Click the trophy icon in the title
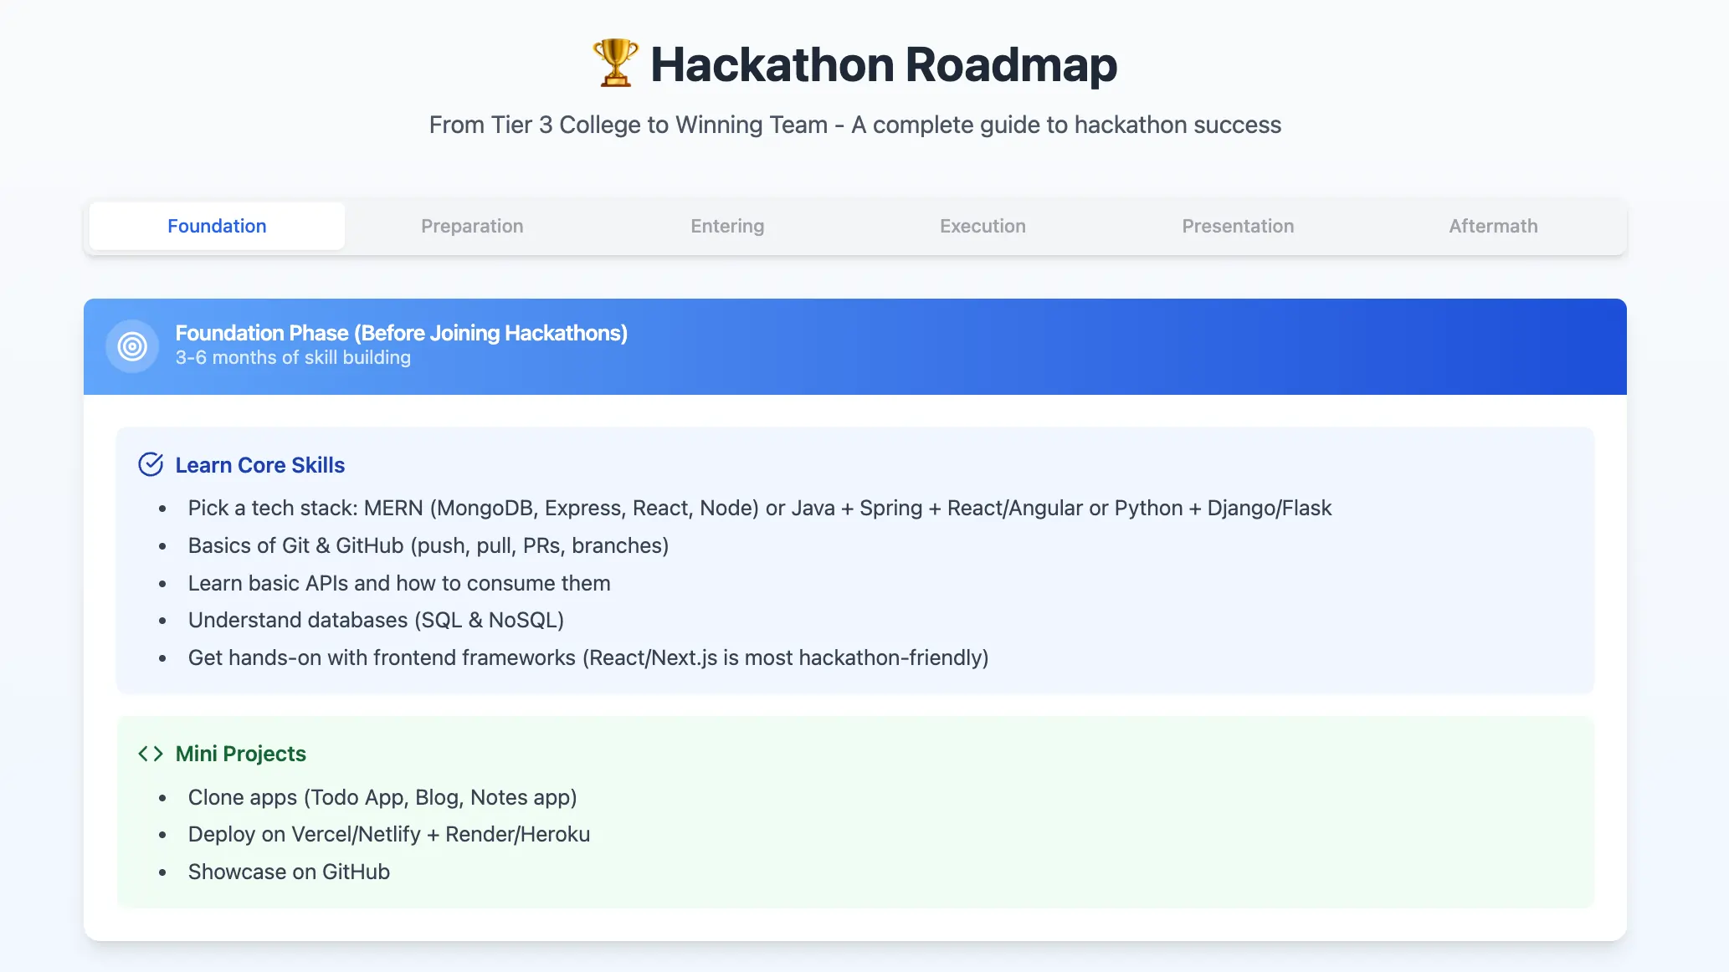 615,64
